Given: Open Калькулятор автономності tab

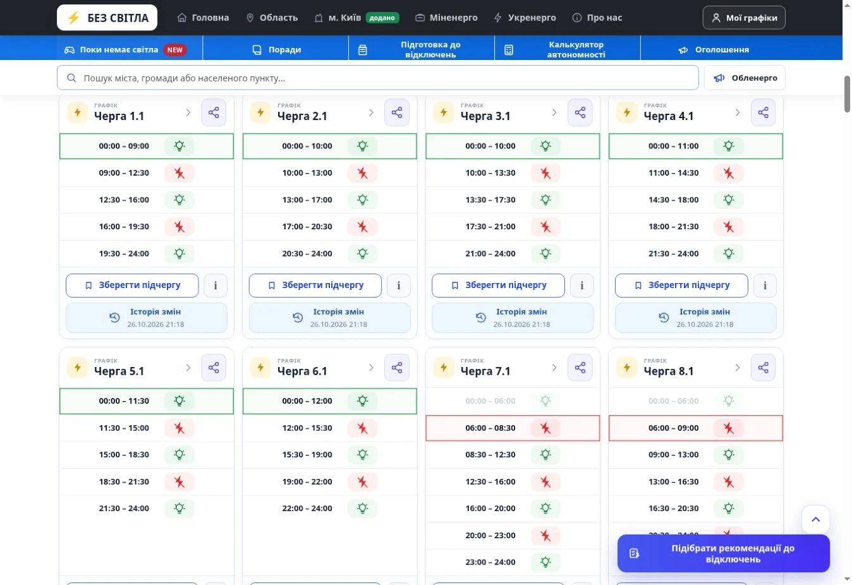Looking at the screenshot, I should click(x=568, y=49).
